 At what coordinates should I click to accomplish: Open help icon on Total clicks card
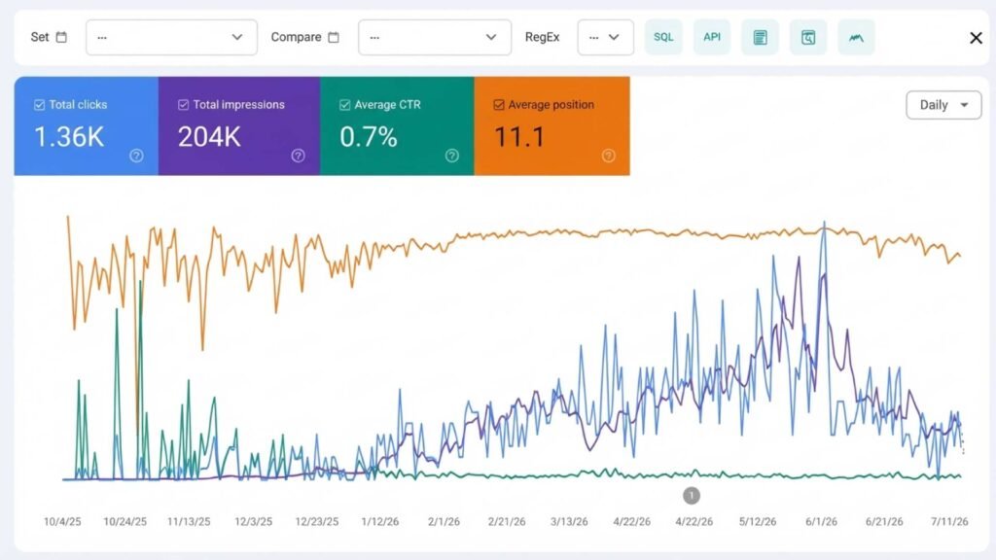point(136,156)
